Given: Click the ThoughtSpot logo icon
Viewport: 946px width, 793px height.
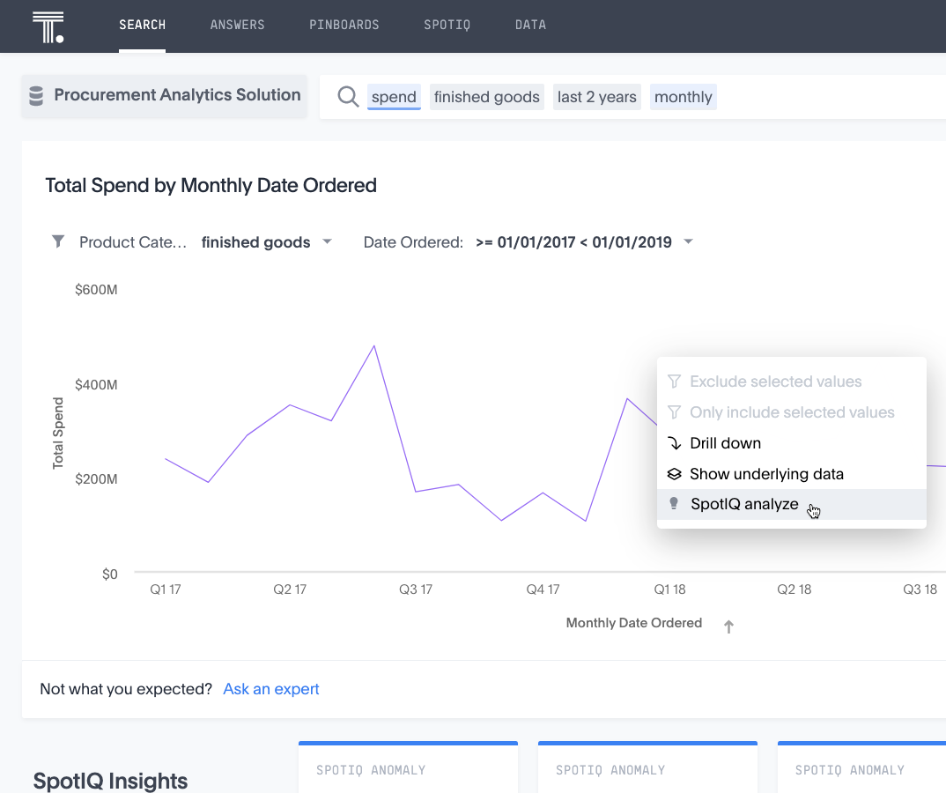Looking at the screenshot, I should point(48,26).
